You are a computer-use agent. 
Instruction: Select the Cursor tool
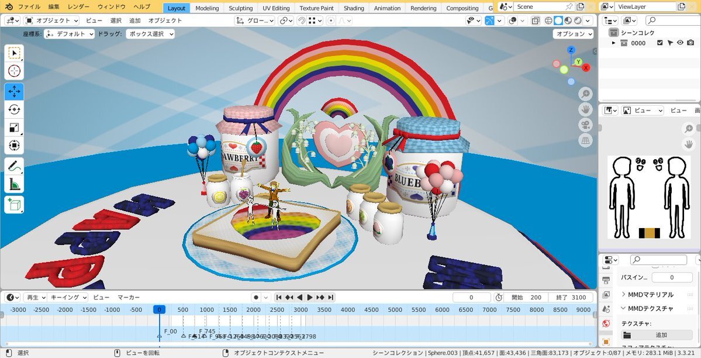tap(14, 71)
